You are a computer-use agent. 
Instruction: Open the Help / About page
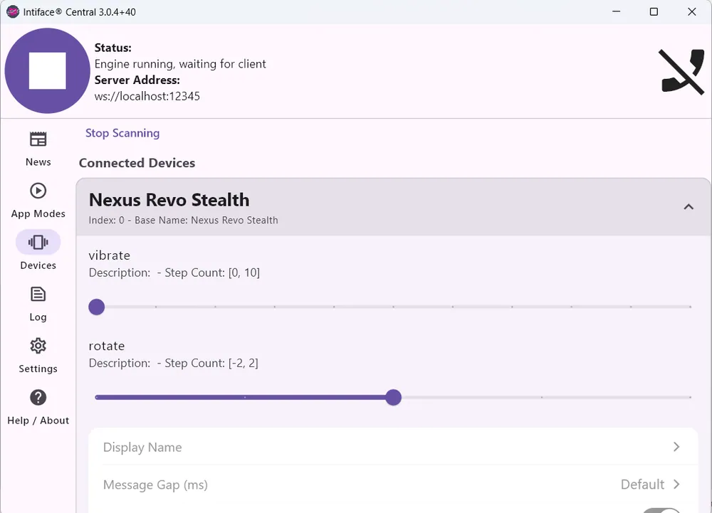[x=38, y=408]
